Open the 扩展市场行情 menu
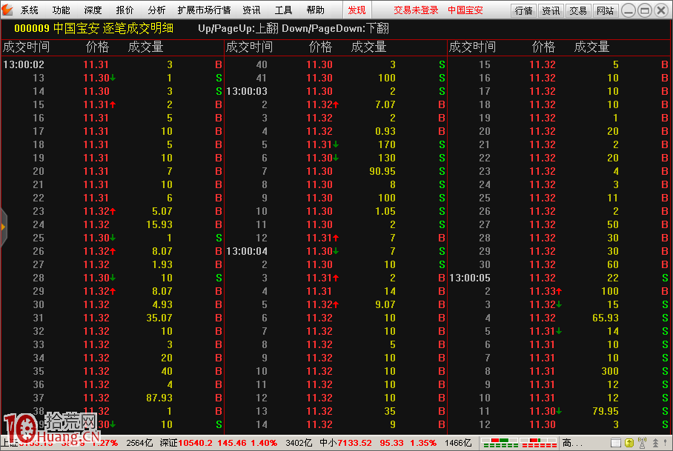Image resolution: width=673 pixels, height=451 pixels. point(204,10)
